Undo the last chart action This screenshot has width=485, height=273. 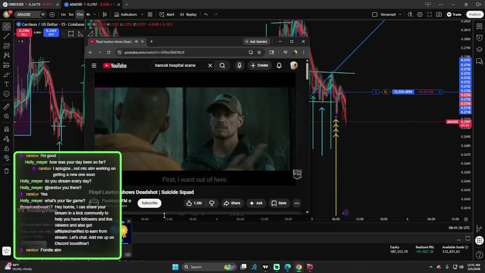(x=206, y=14)
